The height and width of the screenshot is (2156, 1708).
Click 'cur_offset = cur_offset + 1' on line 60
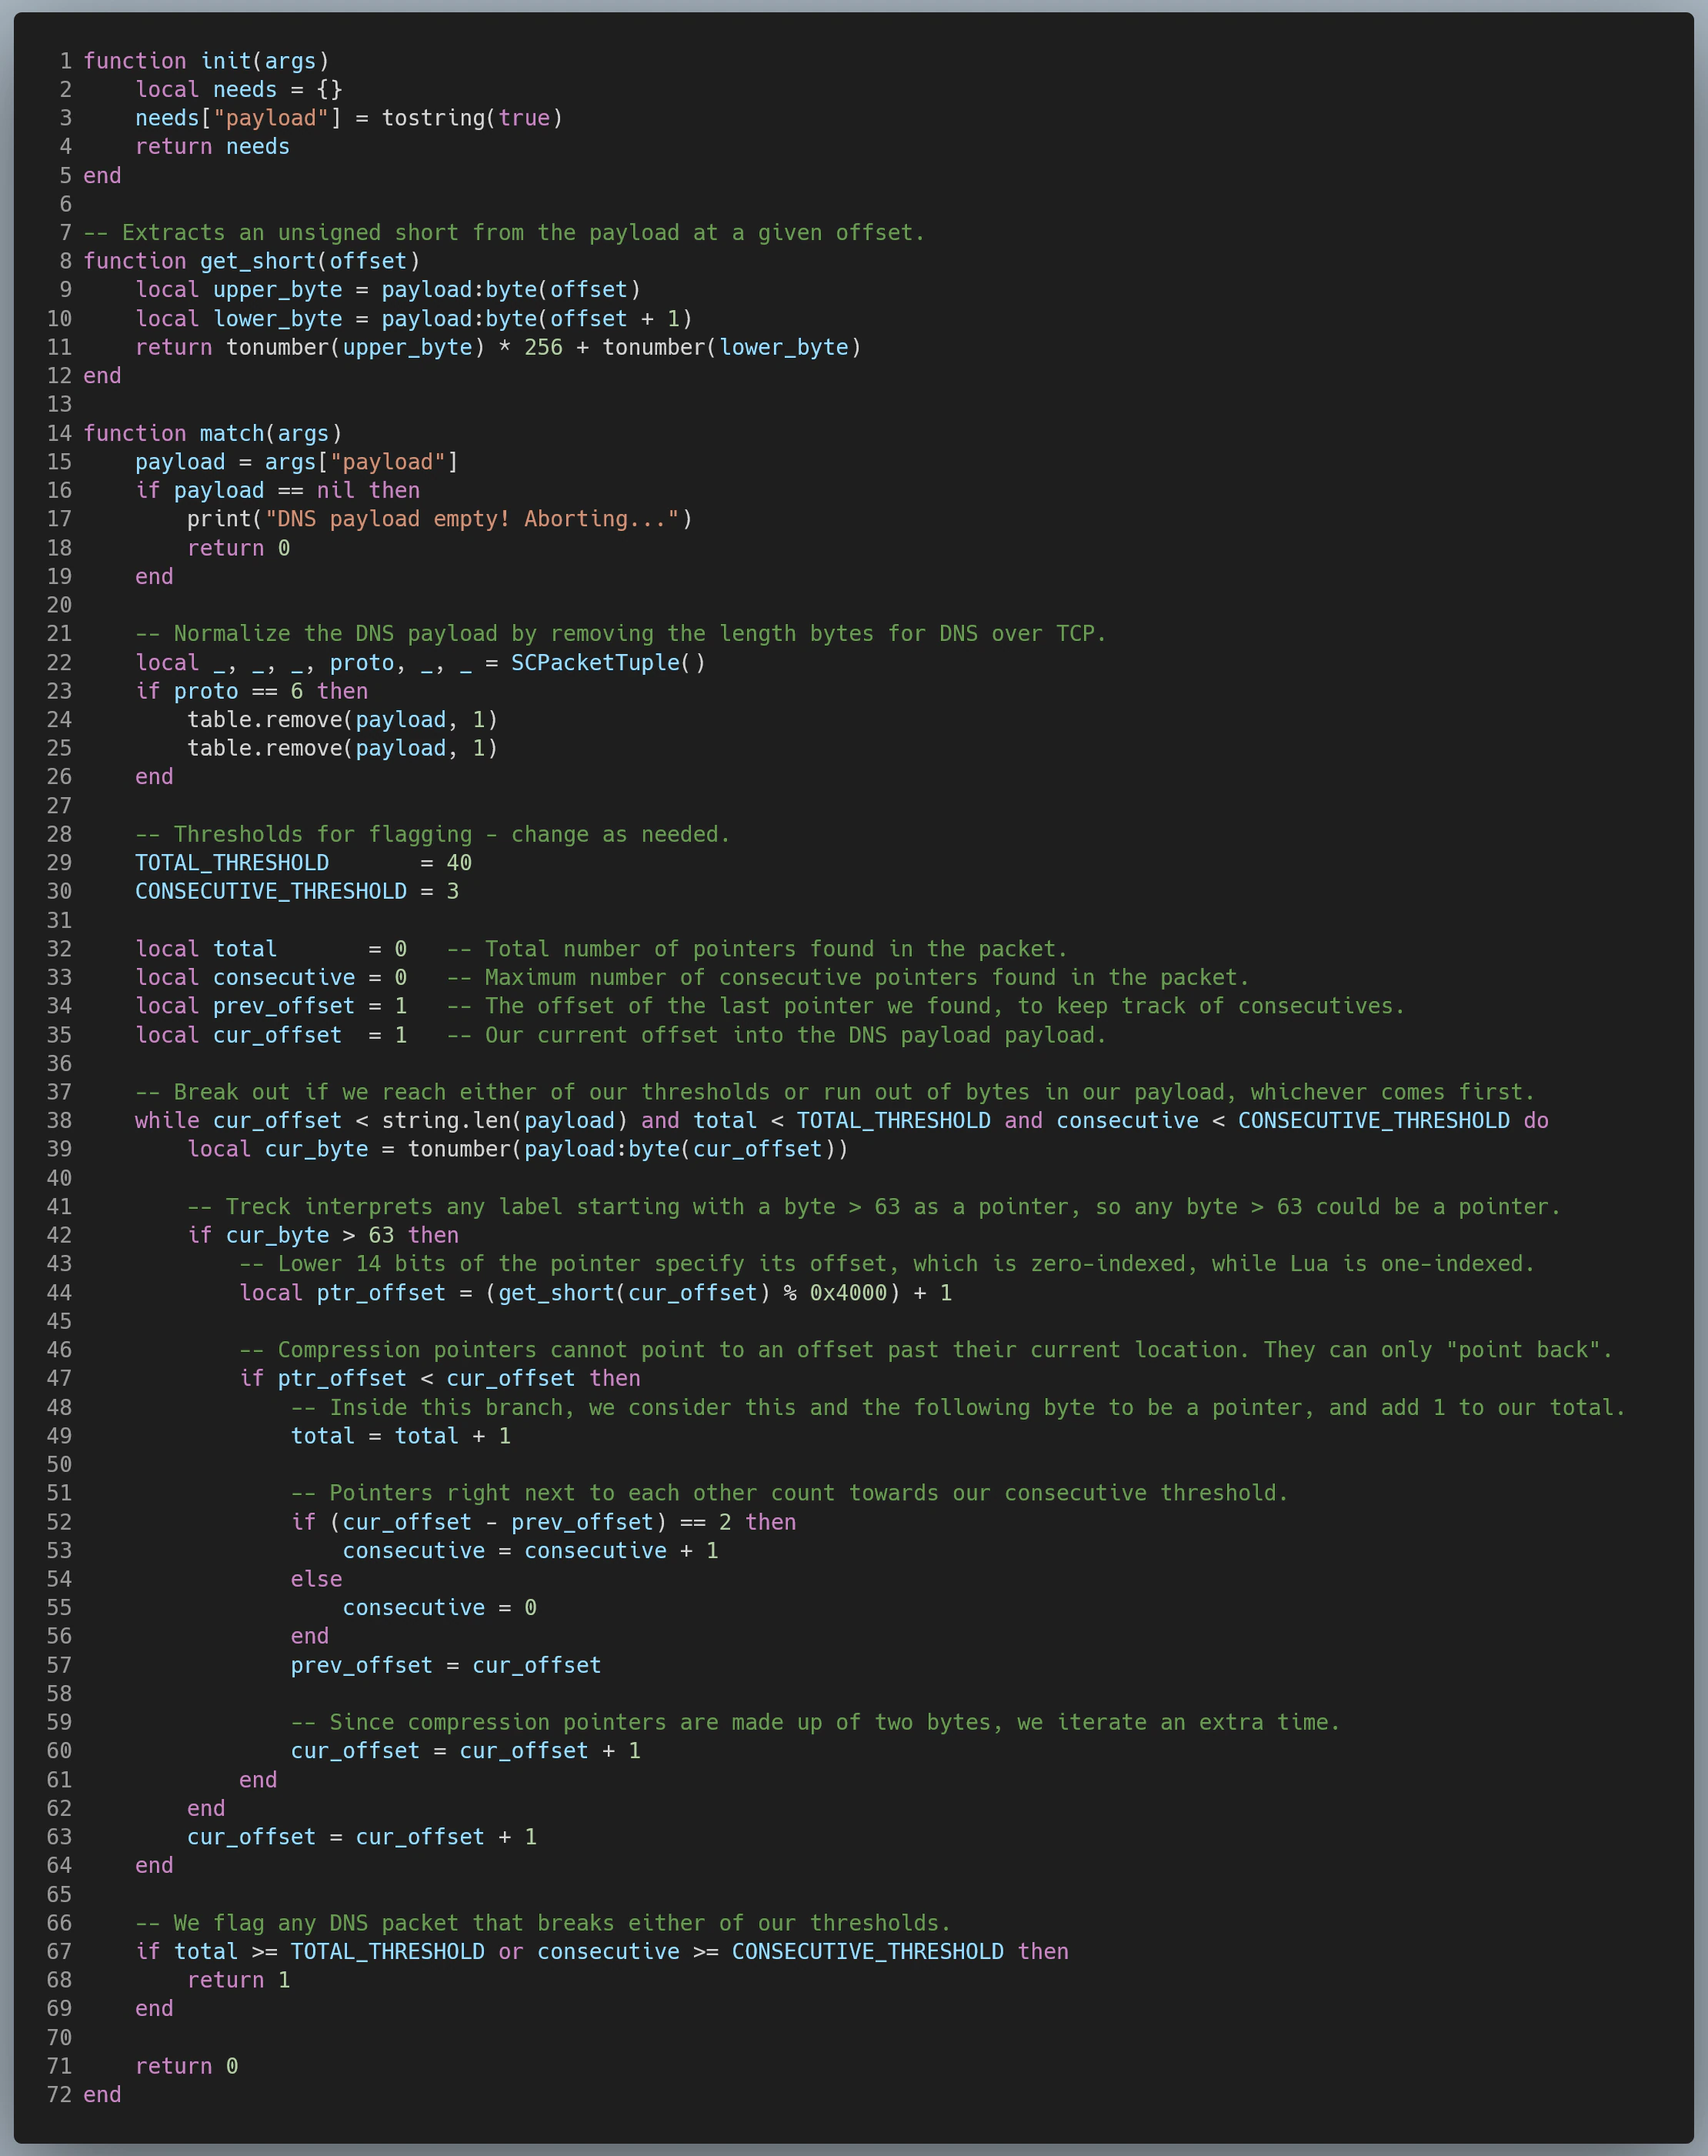click(x=466, y=1751)
